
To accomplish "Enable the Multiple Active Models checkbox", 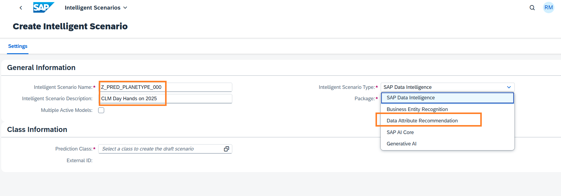I will click(101, 110).
